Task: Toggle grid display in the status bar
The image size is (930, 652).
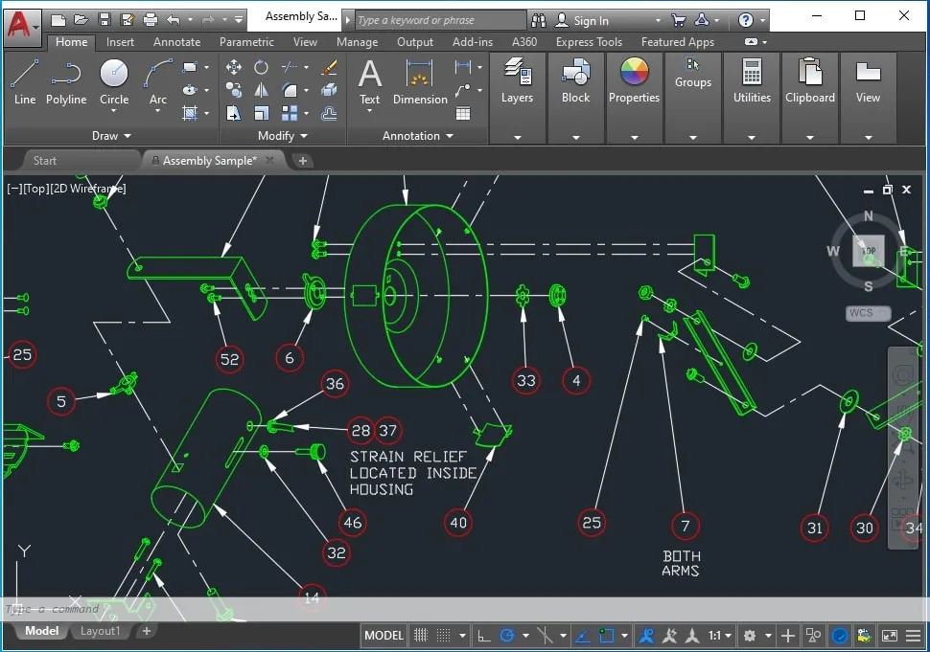Action: (x=421, y=635)
